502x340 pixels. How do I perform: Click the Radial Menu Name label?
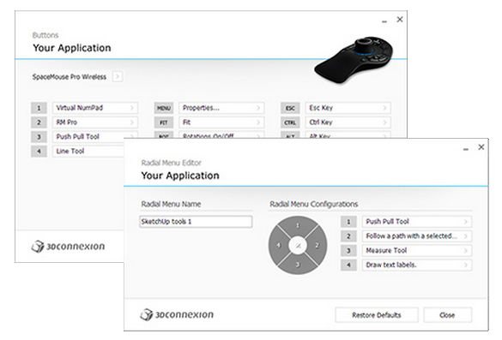click(171, 204)
